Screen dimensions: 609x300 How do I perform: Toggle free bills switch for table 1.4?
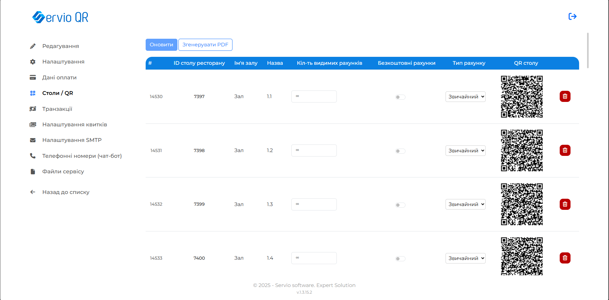point(400,259)
